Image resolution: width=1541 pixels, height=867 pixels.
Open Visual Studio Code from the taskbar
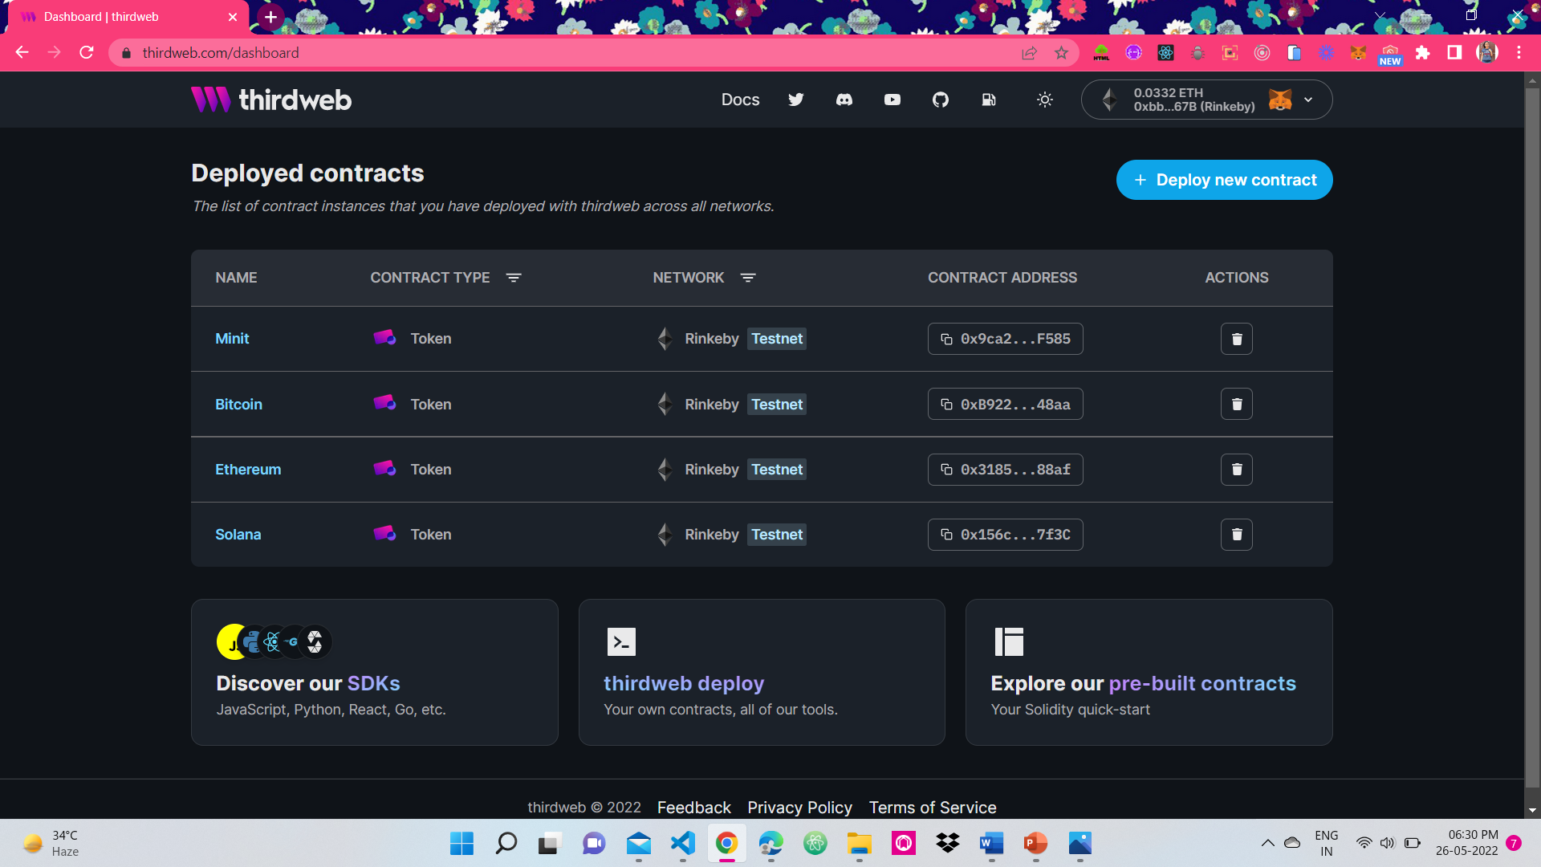point(681,844)
